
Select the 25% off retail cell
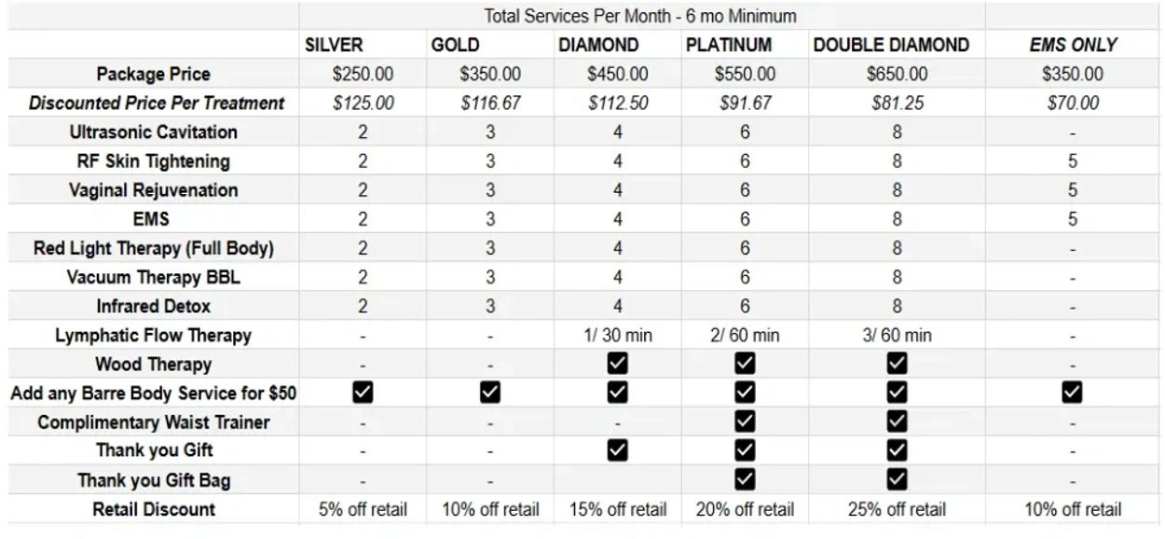tap(897, 509)
